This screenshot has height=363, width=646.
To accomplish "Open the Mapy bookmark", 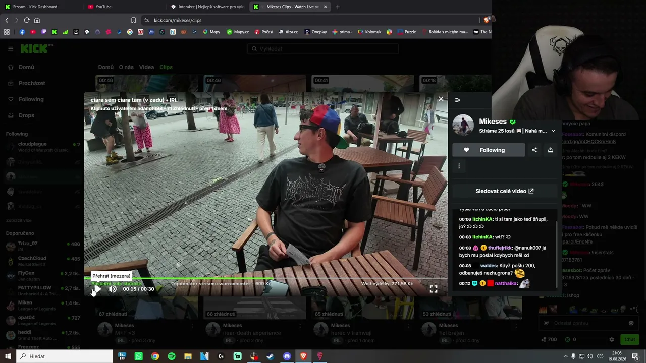I will (x=211, y=32).
